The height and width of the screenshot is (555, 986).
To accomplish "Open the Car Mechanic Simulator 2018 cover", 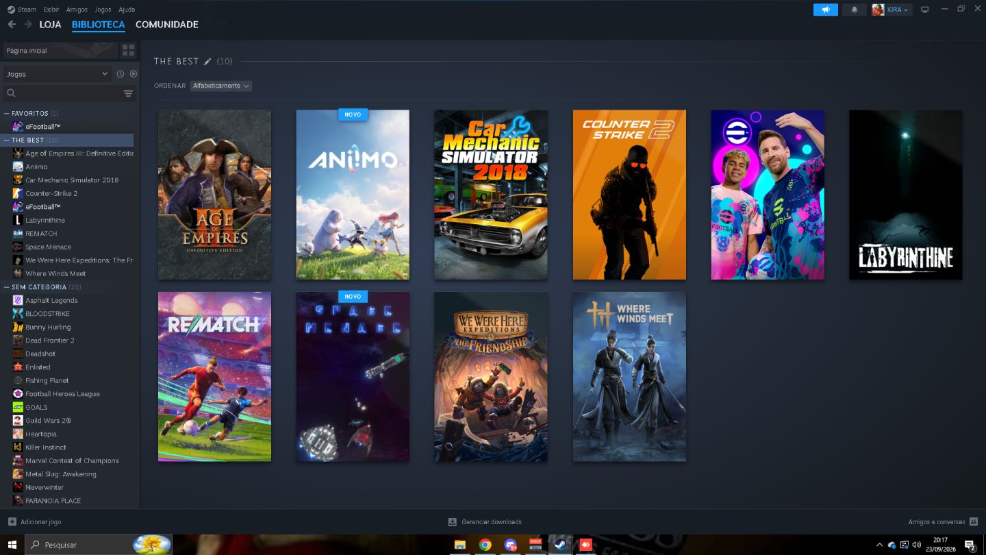I will click(x=491, y=195).
